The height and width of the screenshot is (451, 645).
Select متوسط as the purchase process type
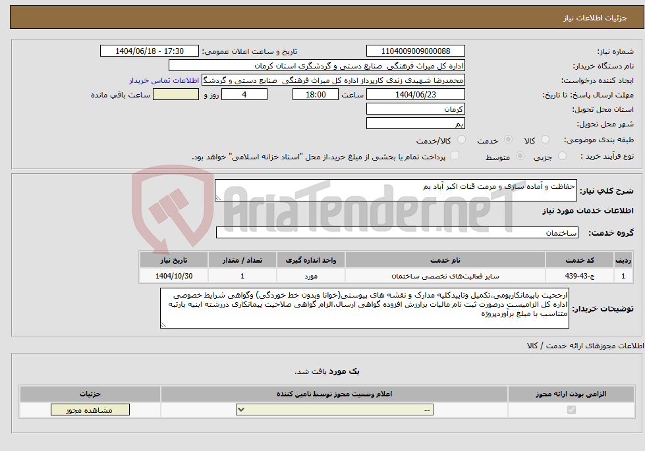520,154
